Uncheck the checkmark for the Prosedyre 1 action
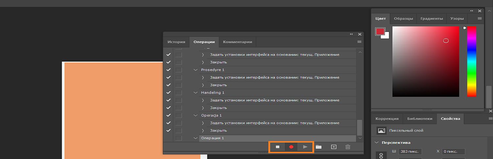Image resolution: width=493 pixels, height=159 pixels. pos(169,70)
